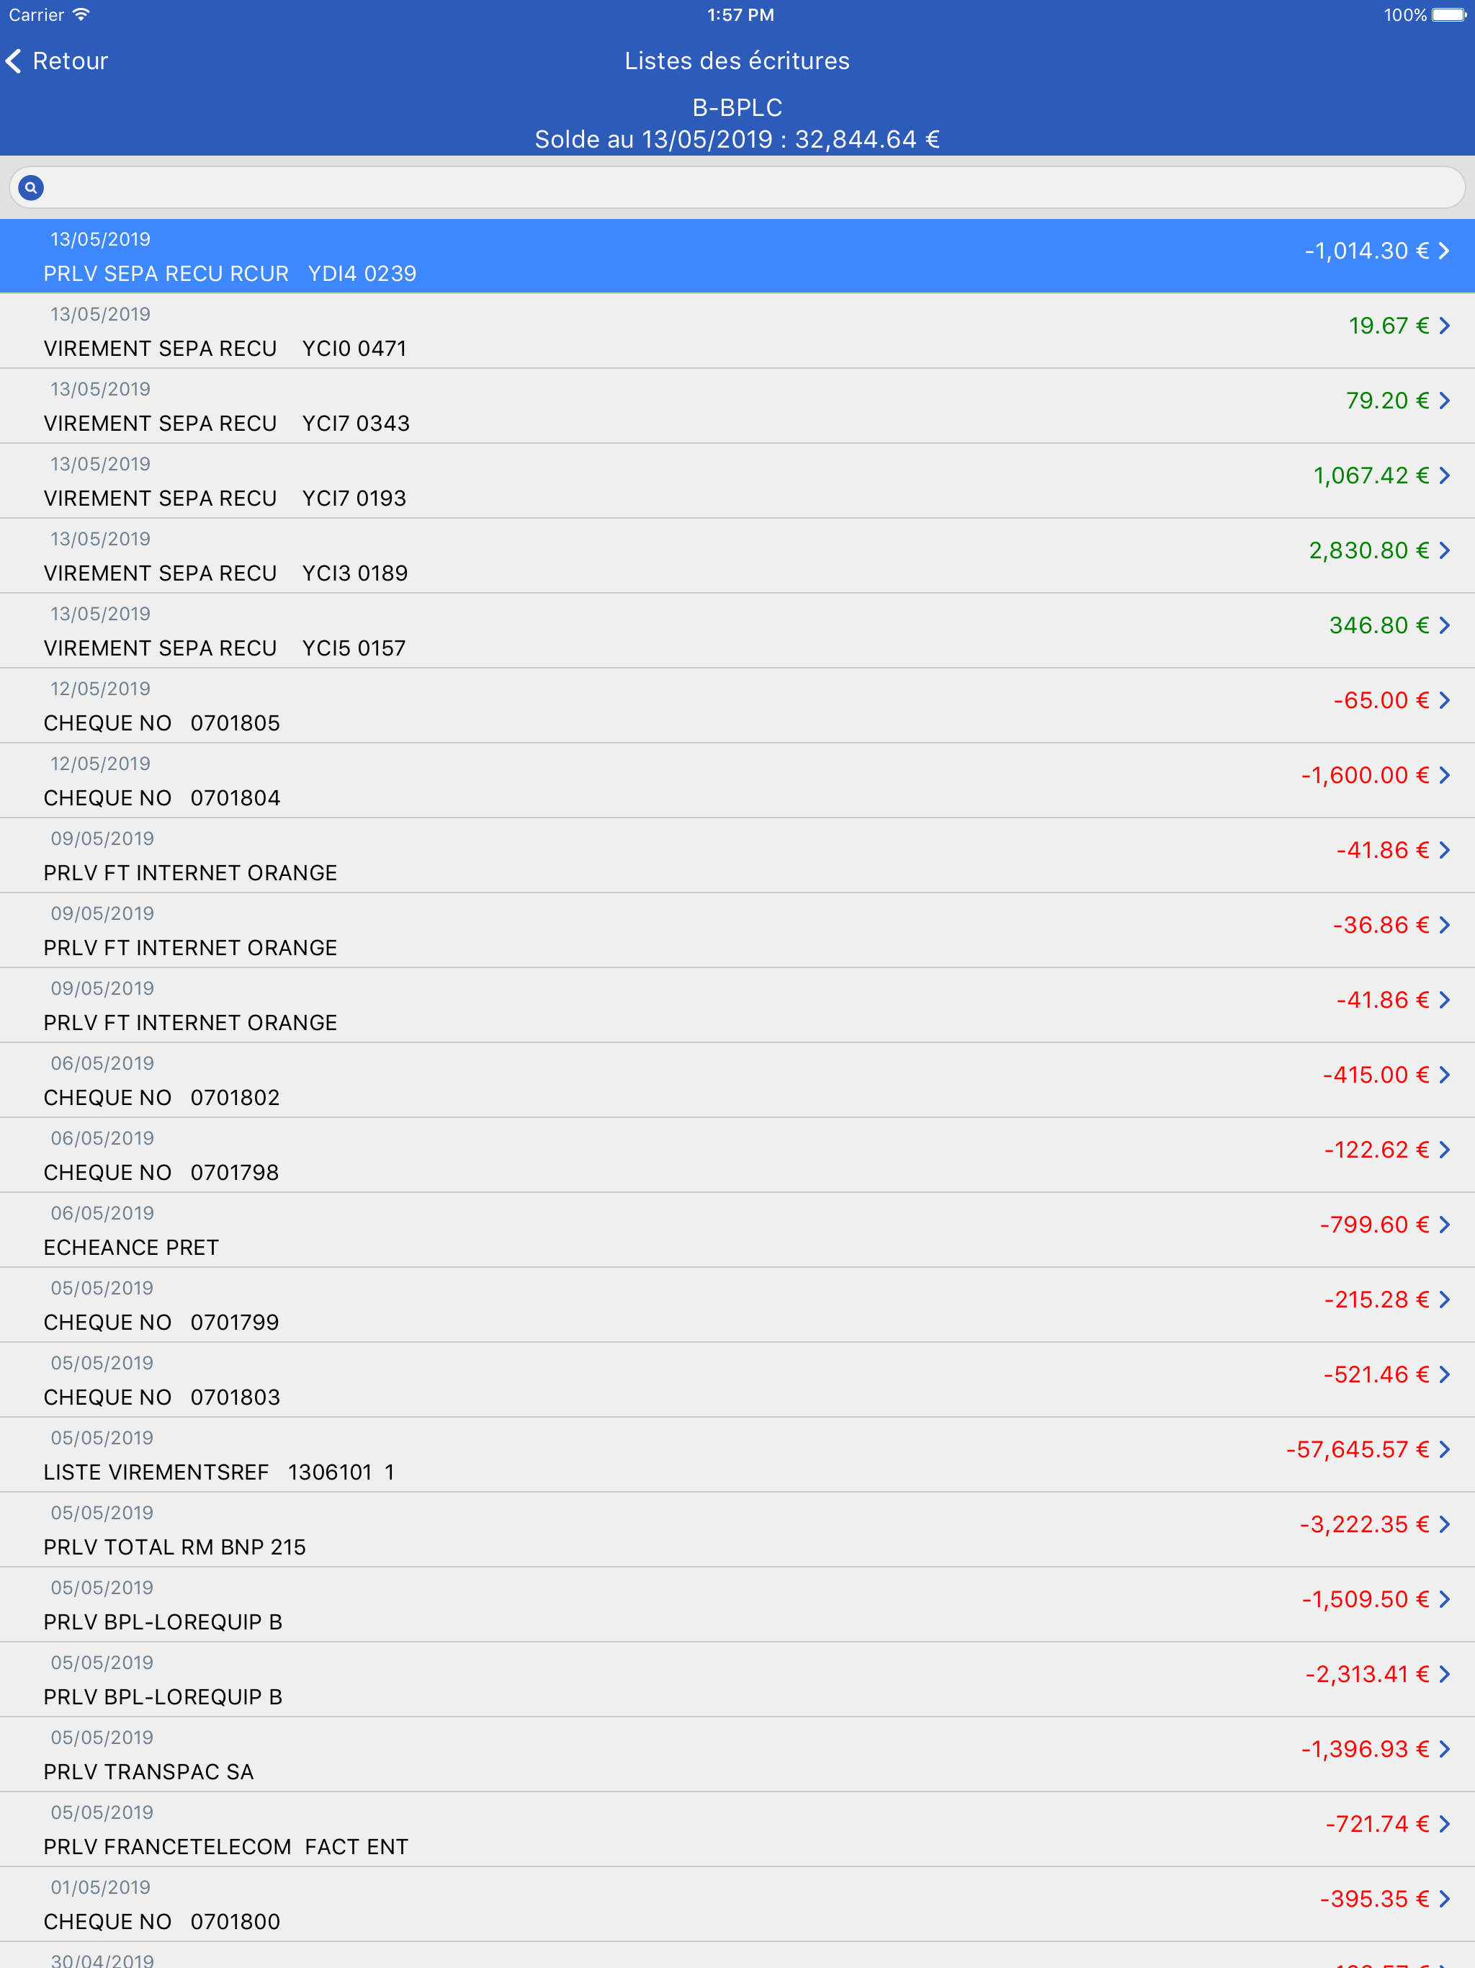Open VIREMENT SEPA RECU YCI3 0189 entry
The width and height of the screenshot is (1475, 1968).
point(737,555)
